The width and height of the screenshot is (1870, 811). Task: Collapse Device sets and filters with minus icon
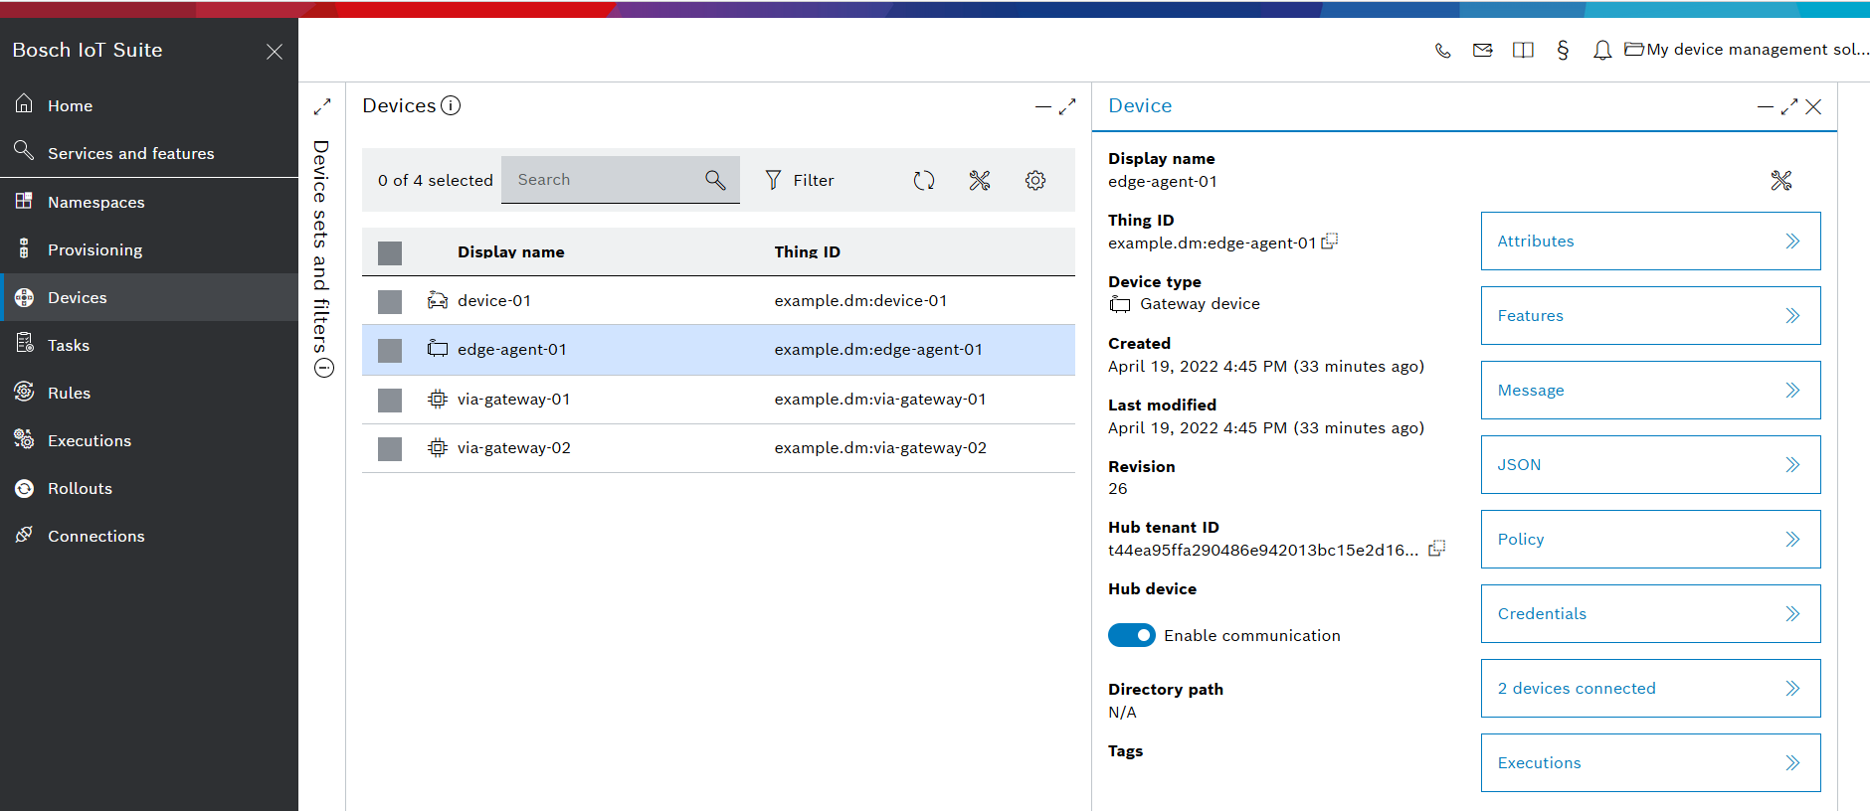(324, 368)
